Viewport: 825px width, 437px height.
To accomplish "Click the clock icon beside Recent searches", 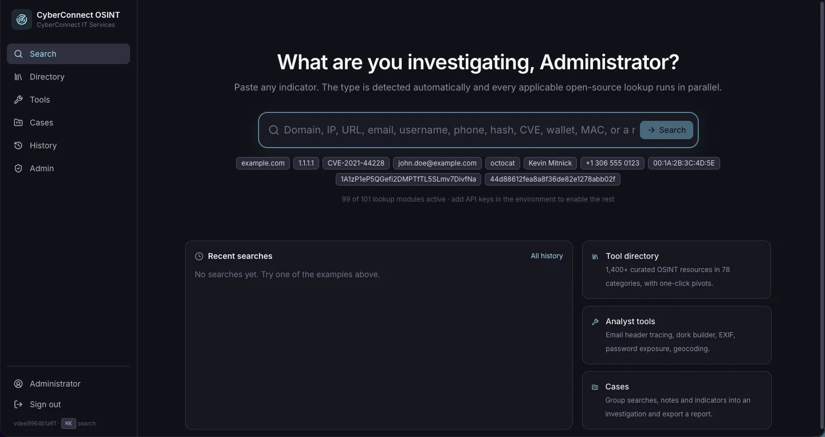I will [199, 256].
